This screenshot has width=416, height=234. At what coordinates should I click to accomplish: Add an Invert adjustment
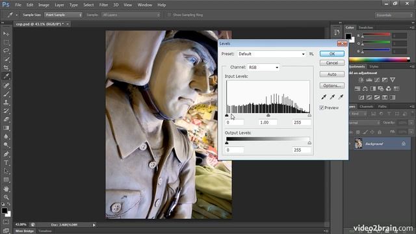pos(361,97)
